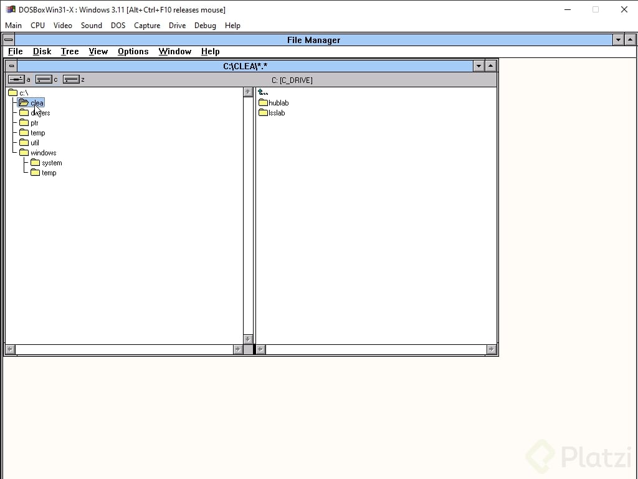638x479 pixels.
Task: Open the File menu in File Manager
Action: pos(16,51)
